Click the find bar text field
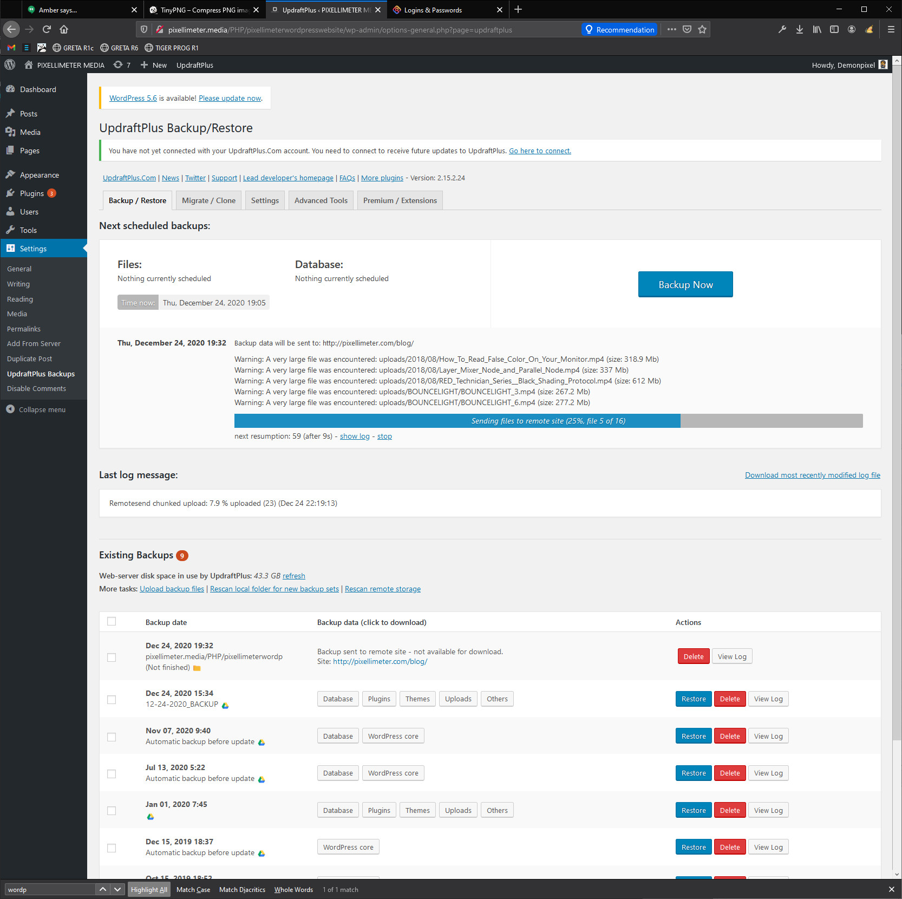Image resolution: width=902 pixels, height=899 pixels. pos(50,889)
